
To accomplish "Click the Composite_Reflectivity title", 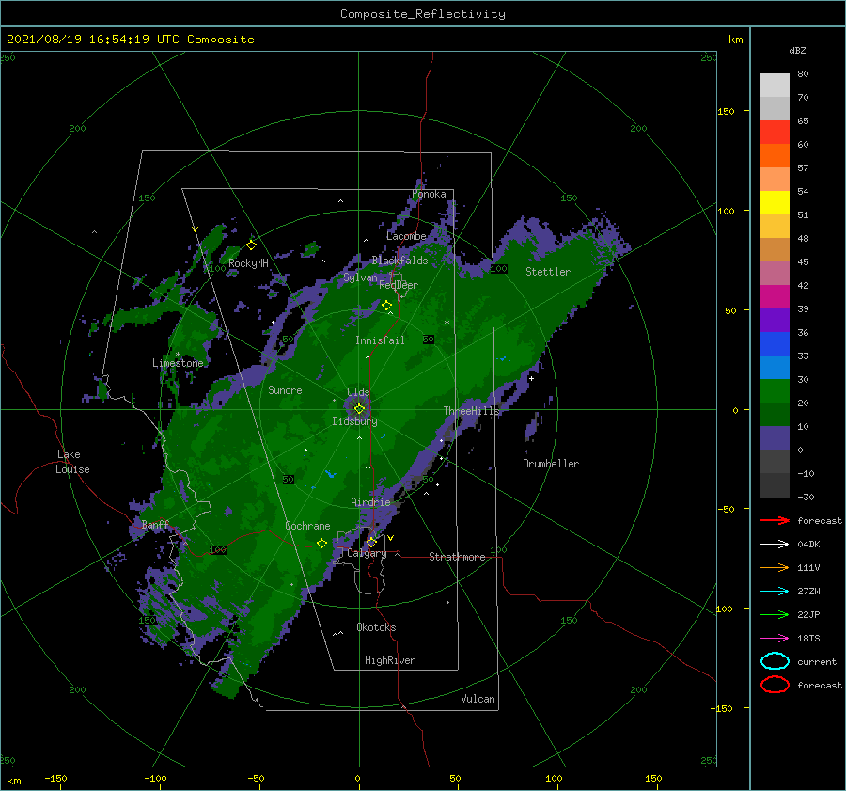I will pyautogui.click(x=423, y=14).
